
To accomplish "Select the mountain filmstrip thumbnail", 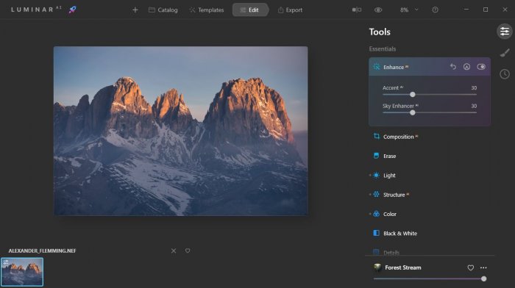I will click(22, 272).
